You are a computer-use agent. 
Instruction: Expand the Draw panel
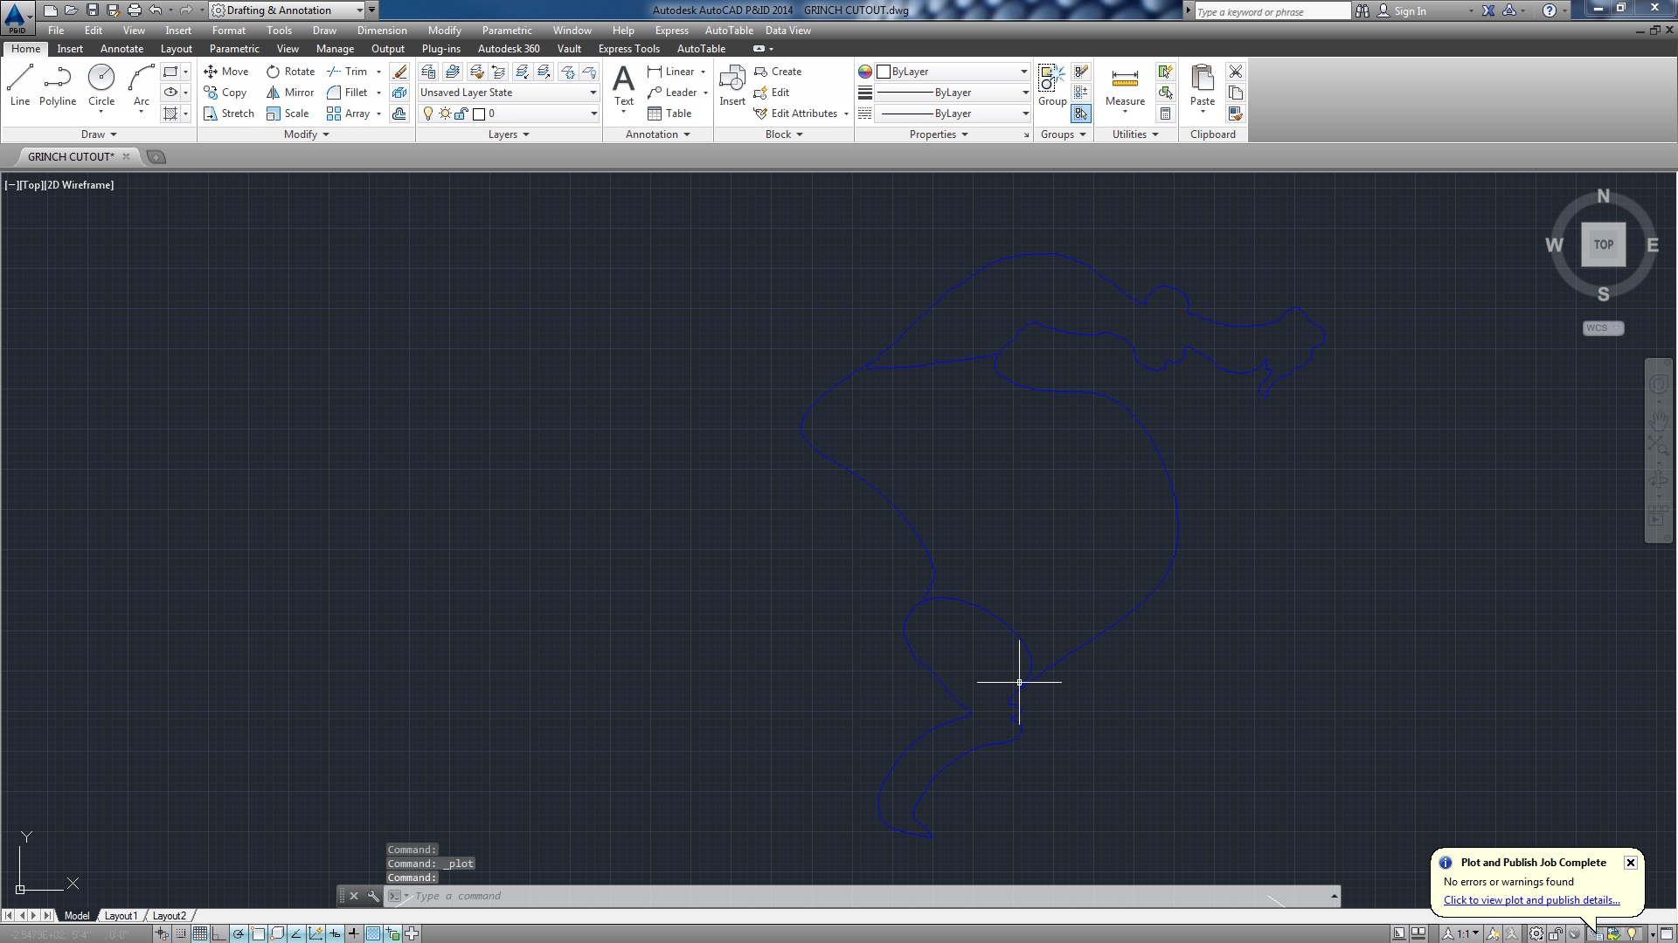pos(99,134)
